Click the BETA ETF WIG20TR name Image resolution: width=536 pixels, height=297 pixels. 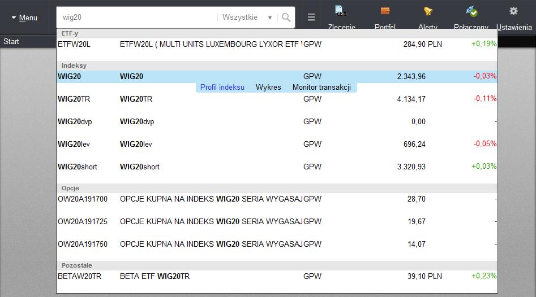point(155,276)
